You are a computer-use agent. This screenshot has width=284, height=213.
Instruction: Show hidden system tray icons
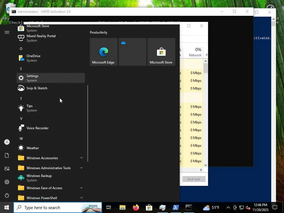(228, 207)
